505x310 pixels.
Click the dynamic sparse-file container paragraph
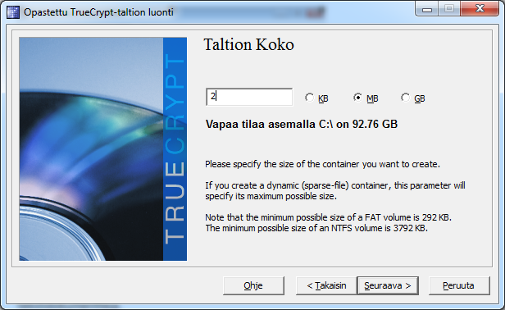pos(335,191)
